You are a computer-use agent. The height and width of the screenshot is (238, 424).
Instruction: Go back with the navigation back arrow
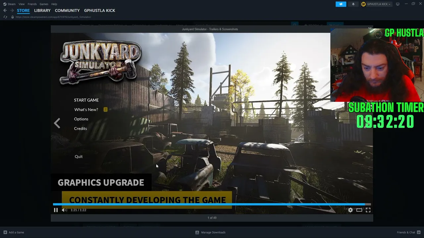[5, 11]
